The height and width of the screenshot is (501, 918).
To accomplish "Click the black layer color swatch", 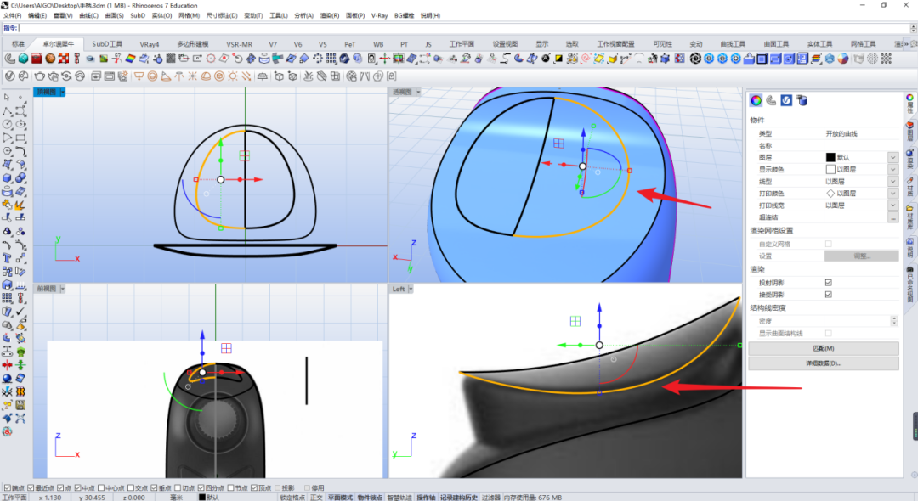I will tap(830, 157).
